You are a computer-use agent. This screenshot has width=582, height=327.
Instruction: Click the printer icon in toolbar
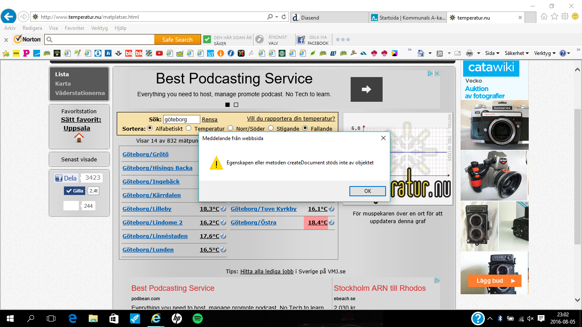tap(470, 53)
